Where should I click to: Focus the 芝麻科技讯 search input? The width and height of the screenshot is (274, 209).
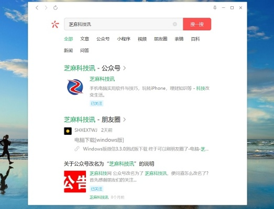[x=123, y=24]
